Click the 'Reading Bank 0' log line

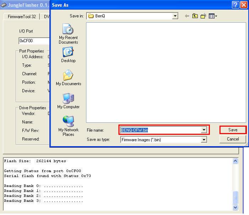coord(43,186)
